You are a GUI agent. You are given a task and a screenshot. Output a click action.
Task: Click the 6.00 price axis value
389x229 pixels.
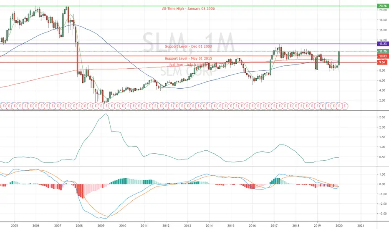(x=382, y=80)
